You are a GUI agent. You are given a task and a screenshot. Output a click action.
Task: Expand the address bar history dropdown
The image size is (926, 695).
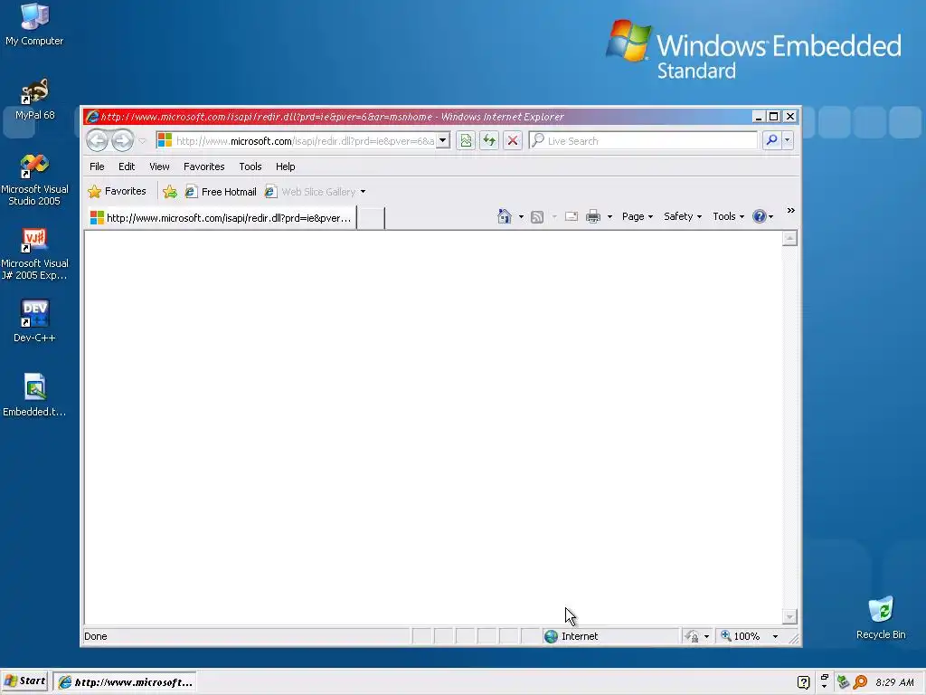coord(443,140)
